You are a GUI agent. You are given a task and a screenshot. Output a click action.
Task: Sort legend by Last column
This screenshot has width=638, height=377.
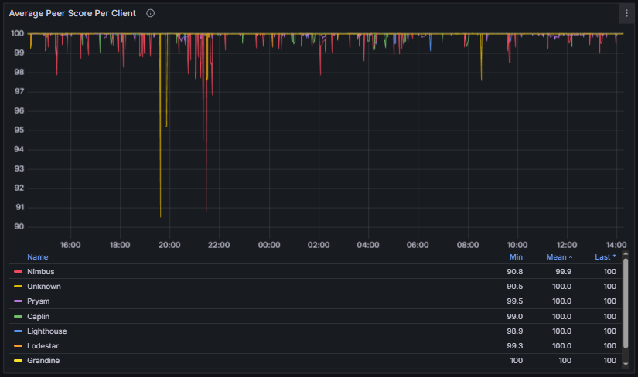(606, 256)
